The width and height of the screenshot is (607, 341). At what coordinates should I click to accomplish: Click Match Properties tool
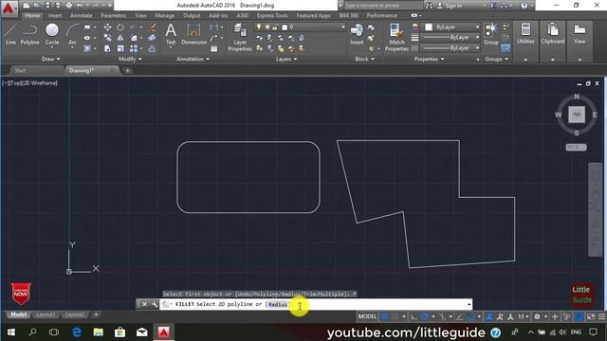(x=396, y=37)
